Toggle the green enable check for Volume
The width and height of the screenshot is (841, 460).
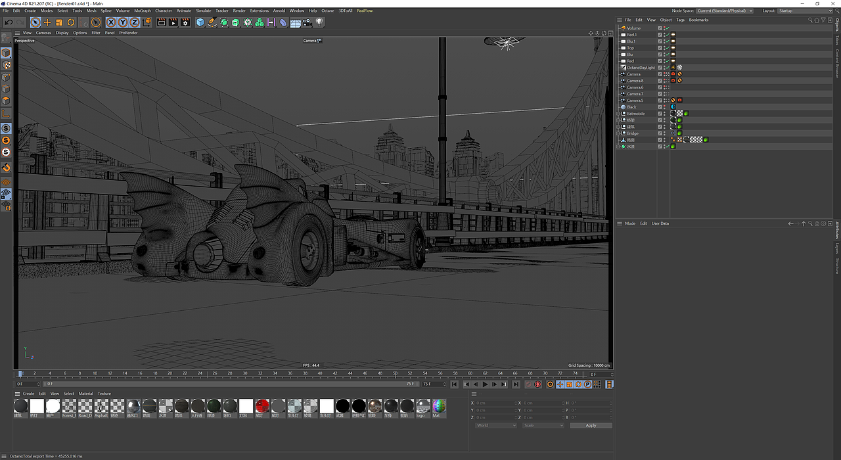pos(666,28)
